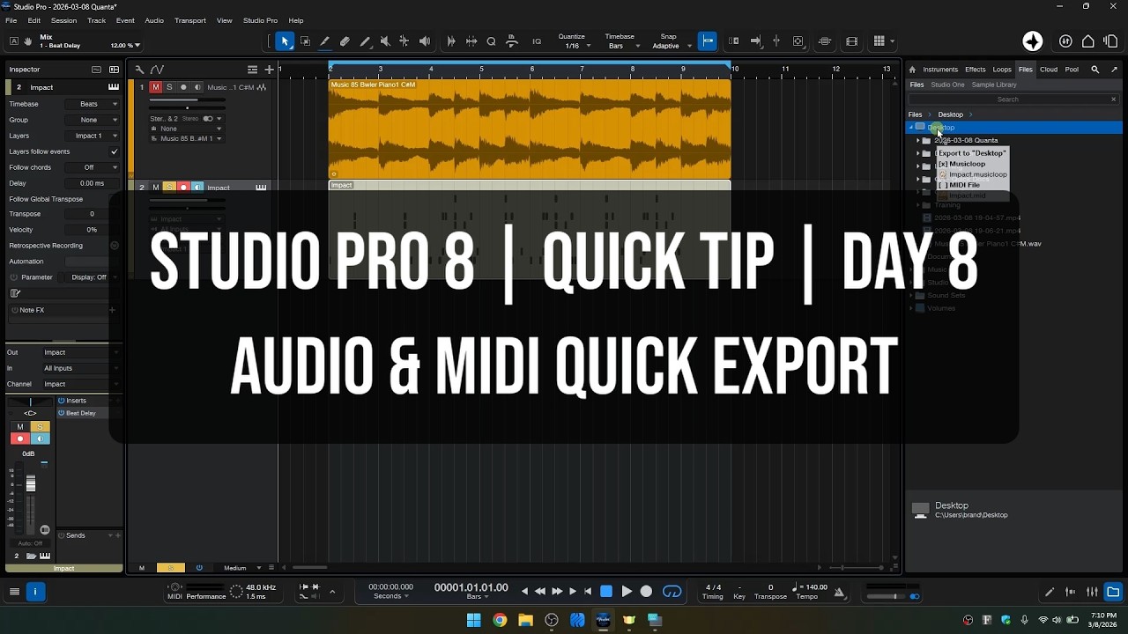Select the Listen speaker tool
Viewport: 1128px width, 634px height.
[x=425, y=41]
